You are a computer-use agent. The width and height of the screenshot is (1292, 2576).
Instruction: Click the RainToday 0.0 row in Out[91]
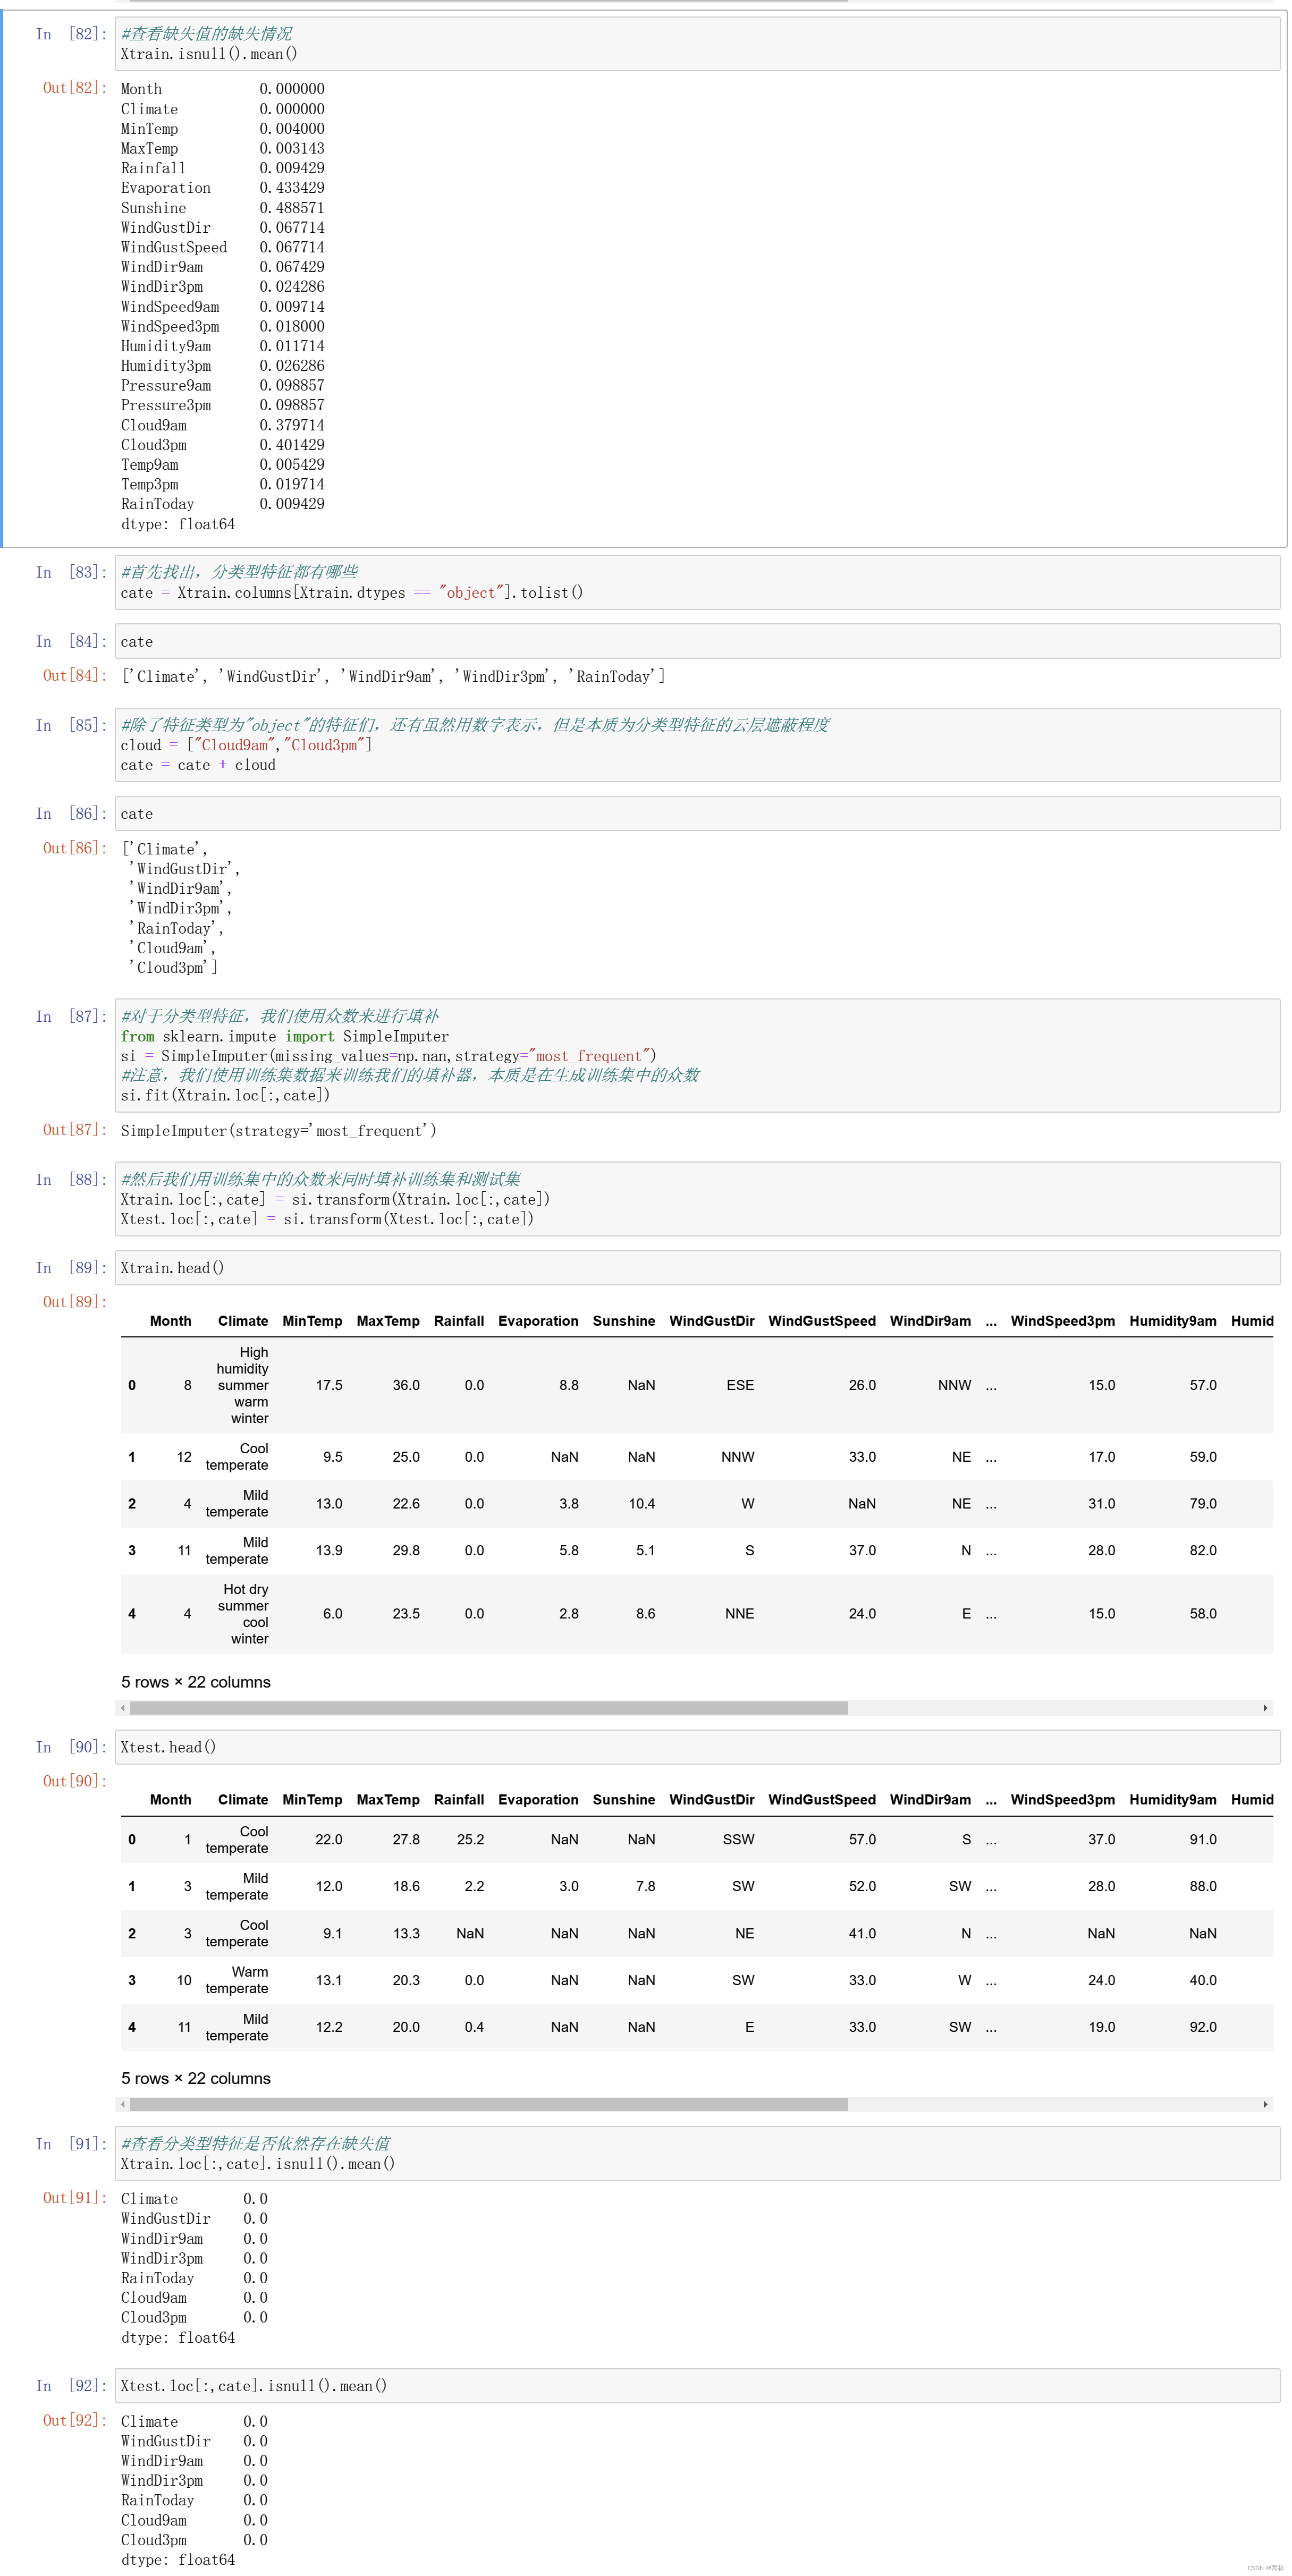pyautogui.click(x=194, y=2277)
